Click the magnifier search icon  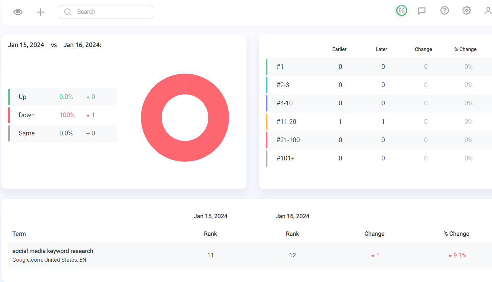click(68, 12)
